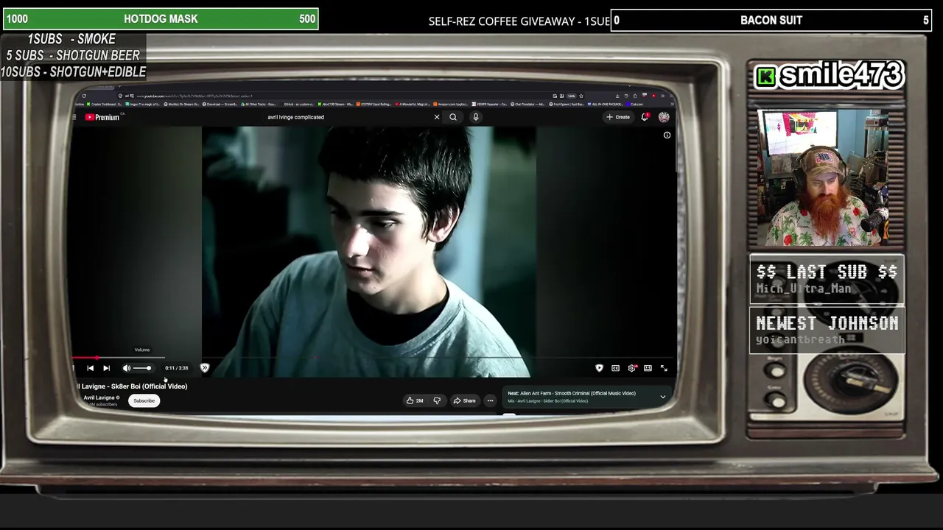Screen dimensions: 943x530
Task: Click the browser reload button
Action: pos(84,96)
